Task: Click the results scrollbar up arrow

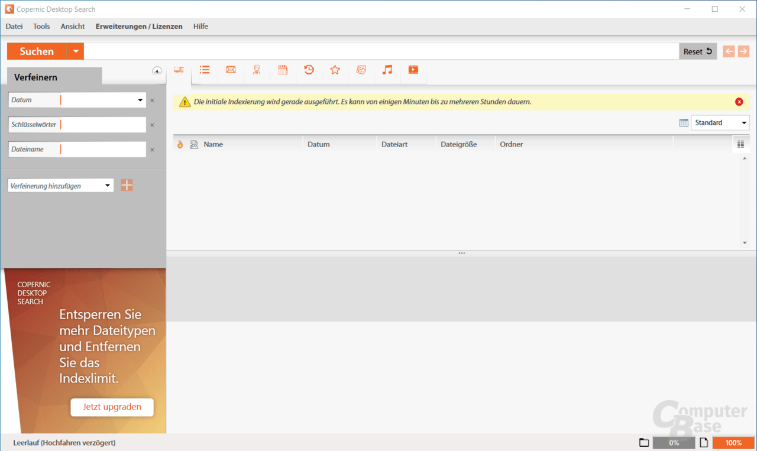Action: [745, 158]
